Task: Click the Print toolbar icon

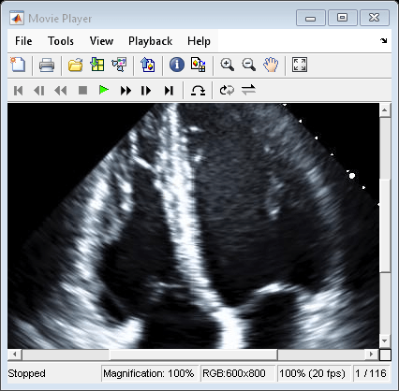Action: [x=47, y=65]
